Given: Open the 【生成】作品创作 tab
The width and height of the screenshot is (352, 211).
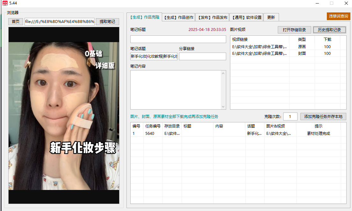Looking at the screenshot, I should (x=178, y=18).
